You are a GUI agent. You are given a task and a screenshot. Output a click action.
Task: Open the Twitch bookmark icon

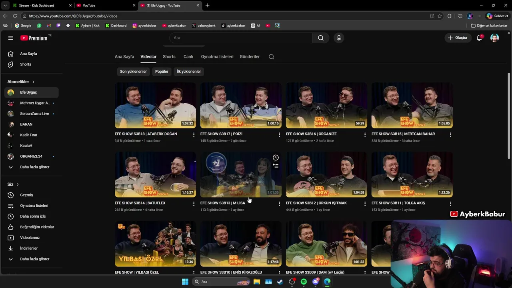[58, 26]
